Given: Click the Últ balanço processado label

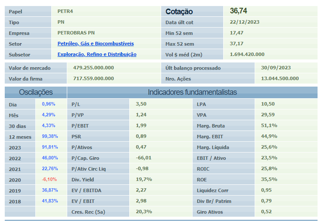Looking at the screenshot, I should 193,68.
